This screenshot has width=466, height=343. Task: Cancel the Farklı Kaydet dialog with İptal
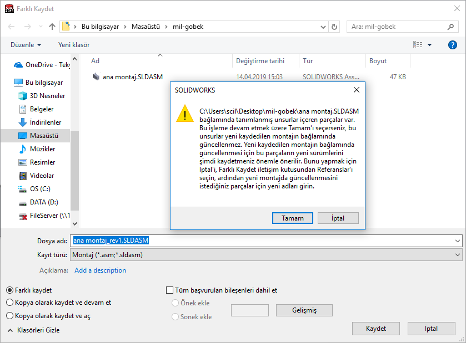click(431, 329)
